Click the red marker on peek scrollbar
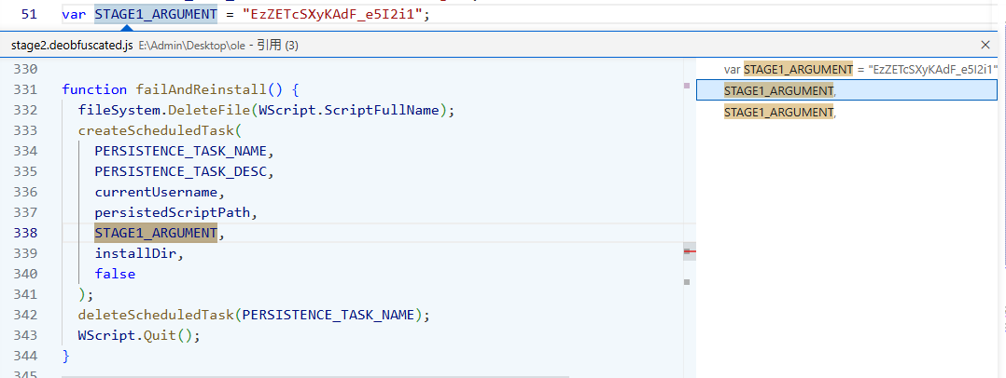 pyautogui.click(x=690, y=251)
